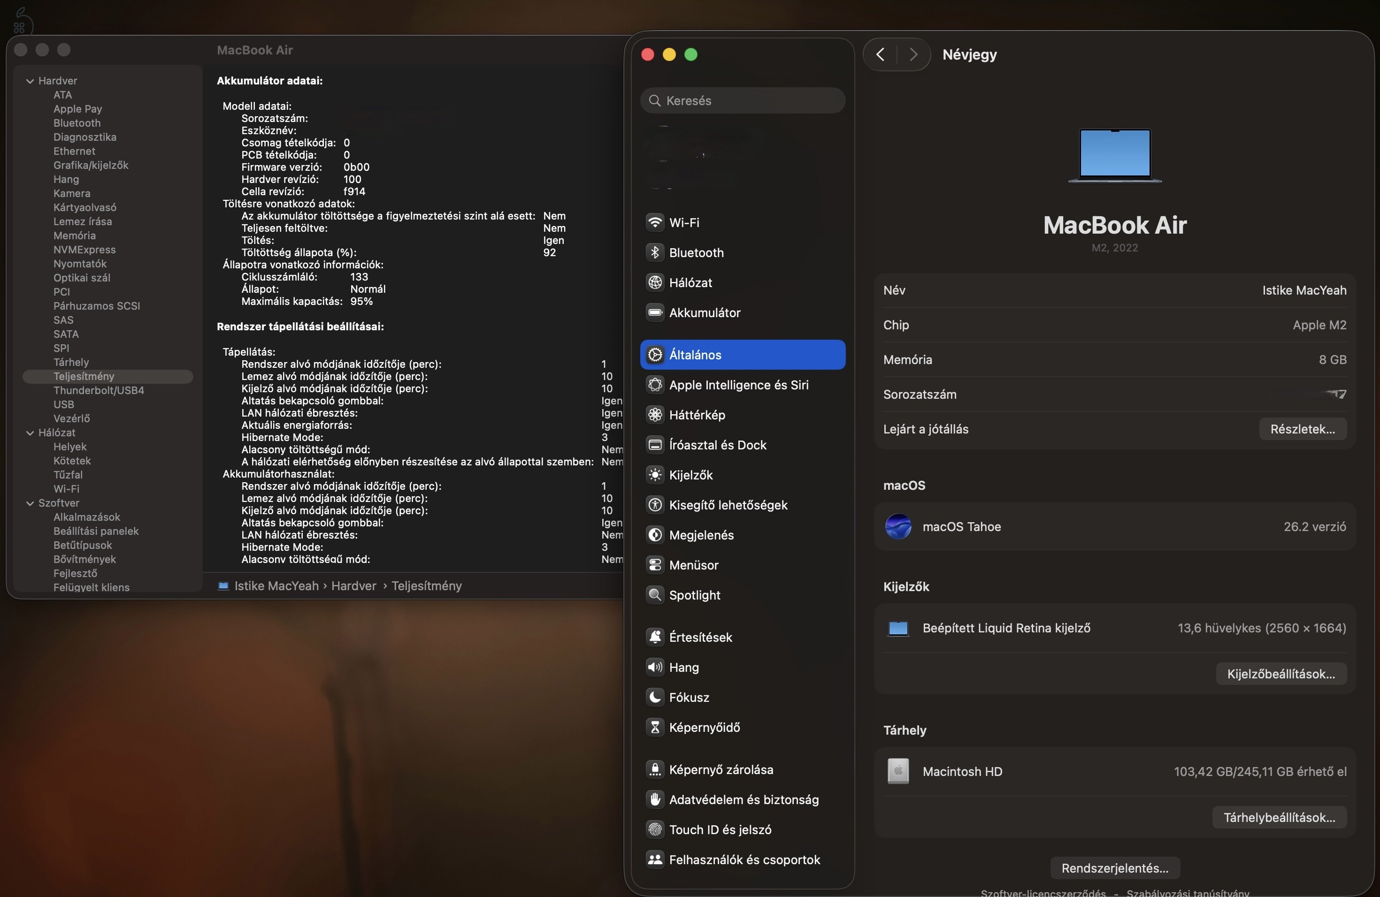Collapse the Hálózat tree in System Information
This screenshot has width=1380, height=897.
pyautogui.click(x=30, y=433)
